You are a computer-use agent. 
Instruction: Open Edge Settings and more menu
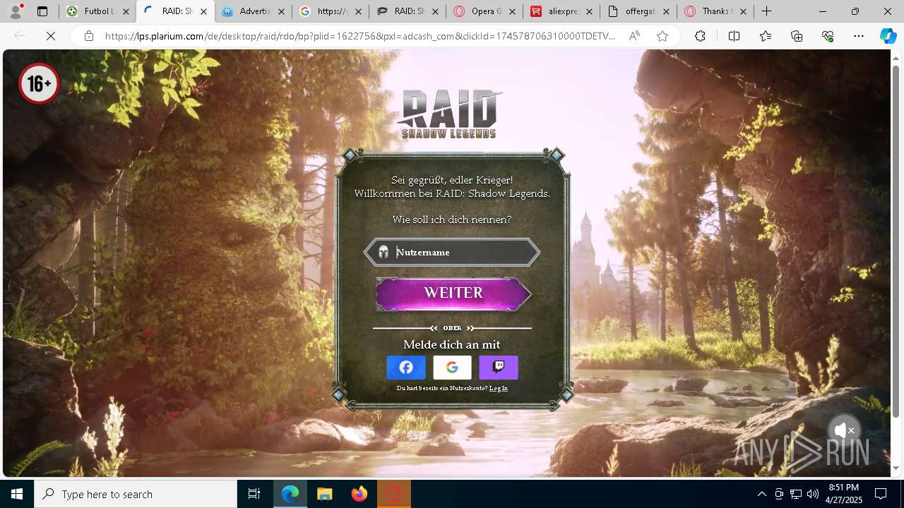coord(859,36)
